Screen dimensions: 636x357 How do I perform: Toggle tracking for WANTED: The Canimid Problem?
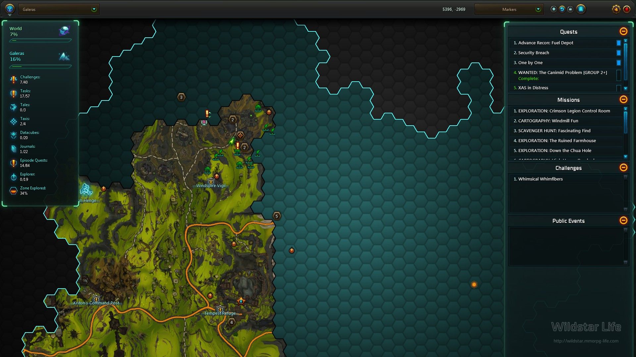pyautogui.click(x=618, y=75)
